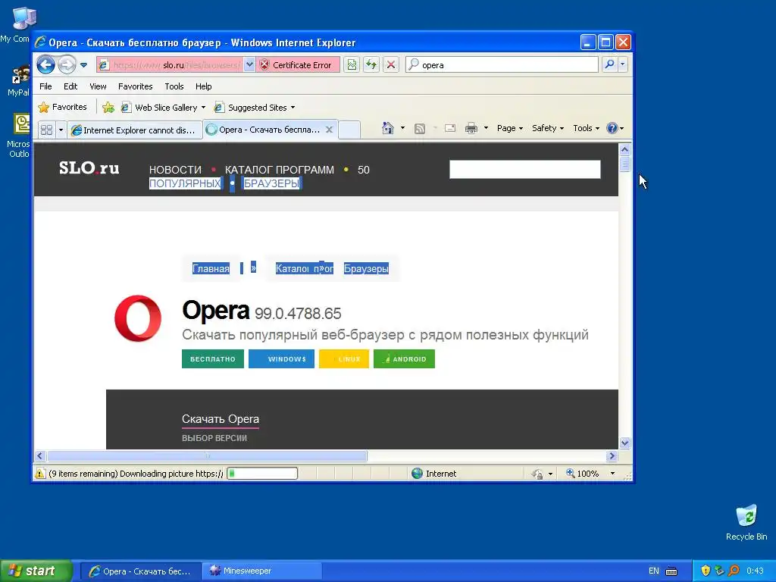776x582 pixels.
Task: Switch to Internet Explorer cannot display tab
Action: 135,130
